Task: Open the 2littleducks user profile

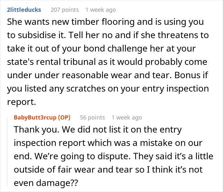Action: pos(24,10)
